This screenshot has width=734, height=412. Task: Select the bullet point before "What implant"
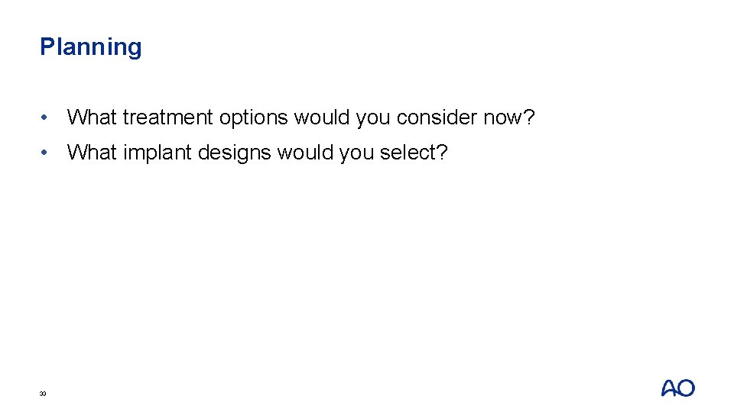click(47, 153)
